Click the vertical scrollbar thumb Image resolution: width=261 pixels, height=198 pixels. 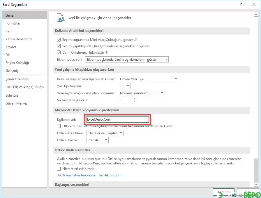click(256, 88)
